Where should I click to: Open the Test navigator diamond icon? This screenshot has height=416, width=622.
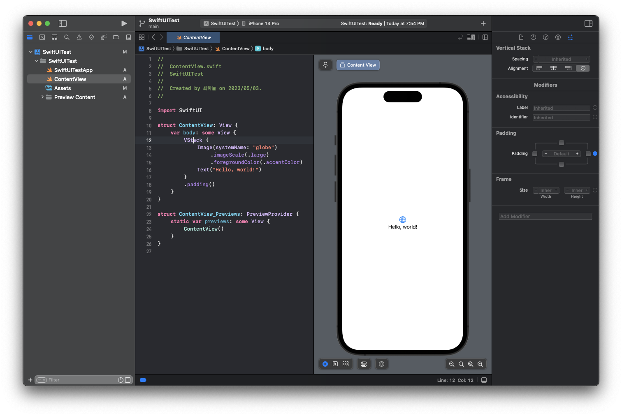point(91,37)
